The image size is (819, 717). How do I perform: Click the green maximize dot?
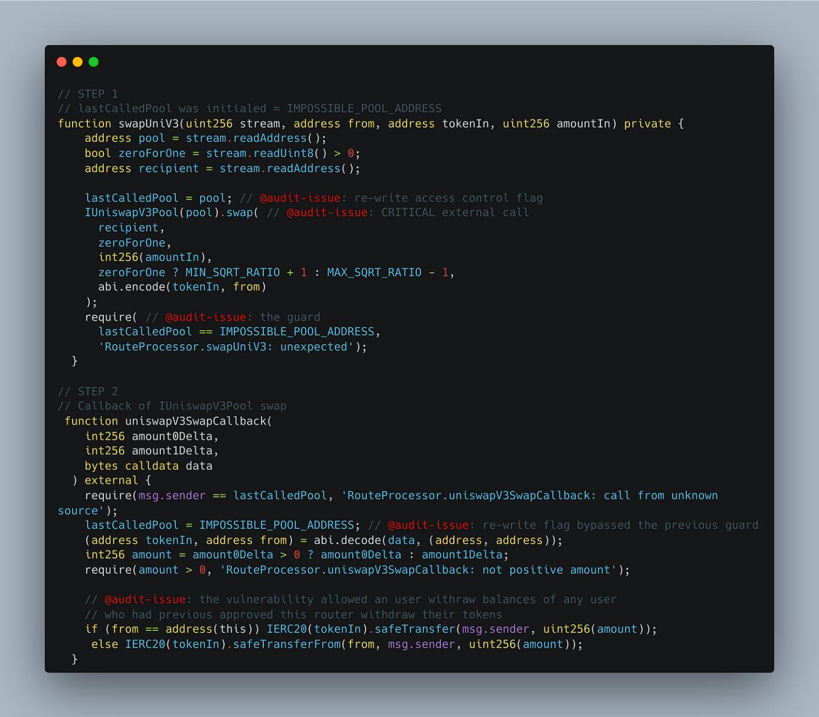[94, 62]
